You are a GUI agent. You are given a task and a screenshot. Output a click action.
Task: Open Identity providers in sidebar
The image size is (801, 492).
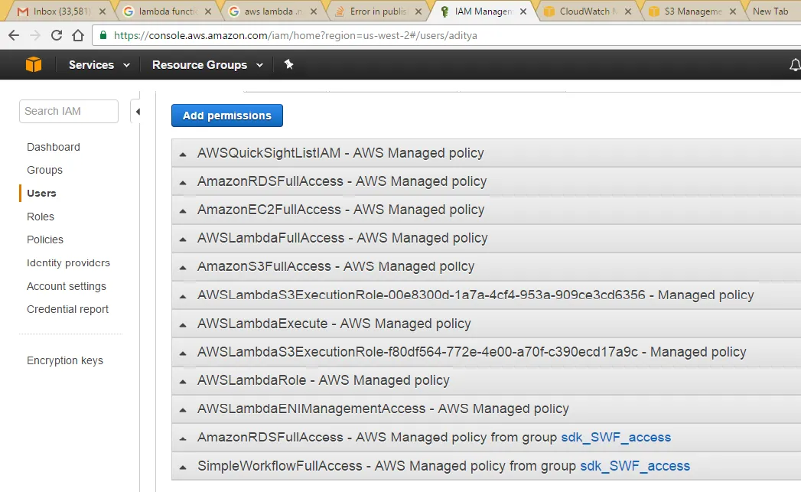(x=68, y=263)
